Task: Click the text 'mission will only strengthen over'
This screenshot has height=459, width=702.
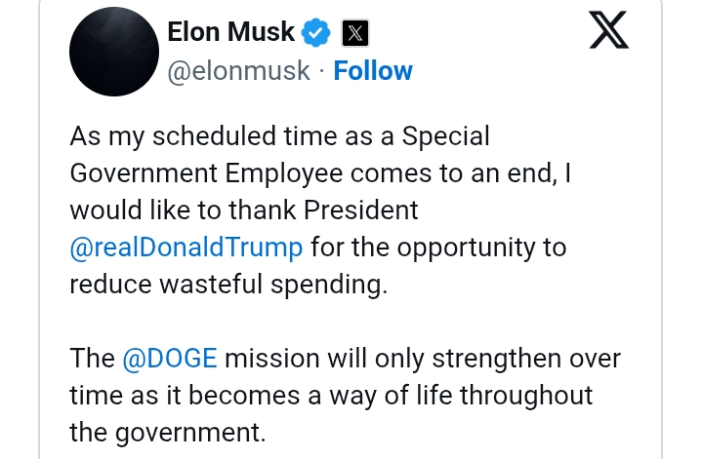Action: point(423,358)
